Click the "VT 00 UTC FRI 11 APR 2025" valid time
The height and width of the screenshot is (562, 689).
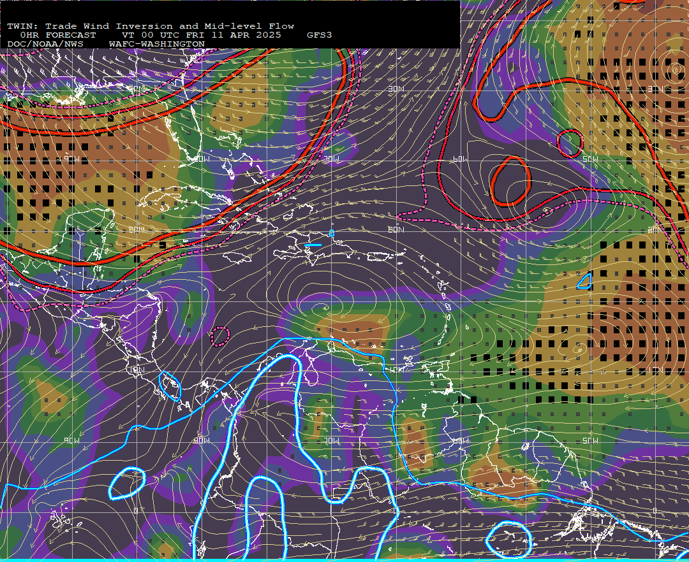tap(201, 34)
